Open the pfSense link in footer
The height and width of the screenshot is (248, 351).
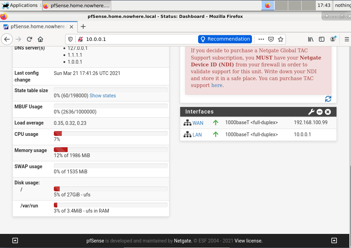tap(95, 241)
